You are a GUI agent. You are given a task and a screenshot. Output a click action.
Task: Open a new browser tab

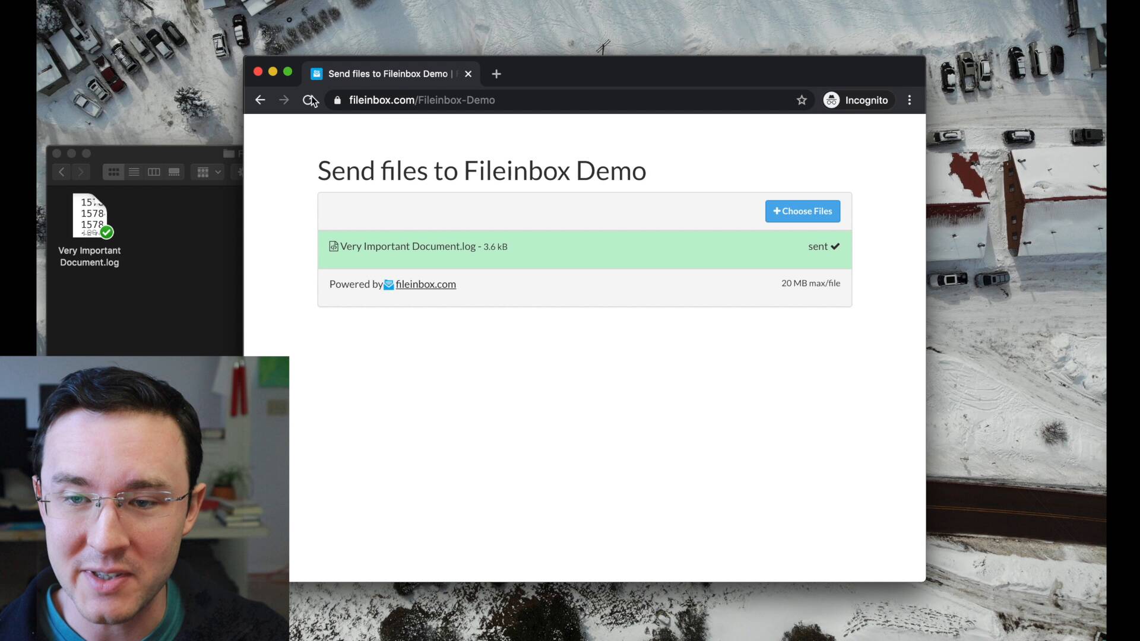(496, 74)
